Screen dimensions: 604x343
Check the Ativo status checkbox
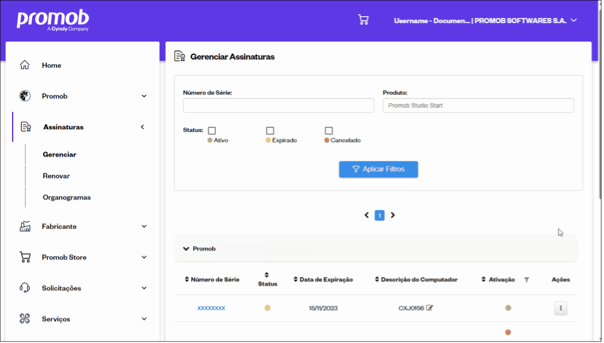[212, 131]
